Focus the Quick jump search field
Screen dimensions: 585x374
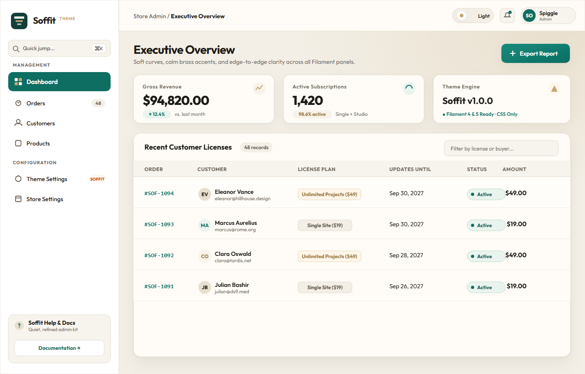(59, 48)
